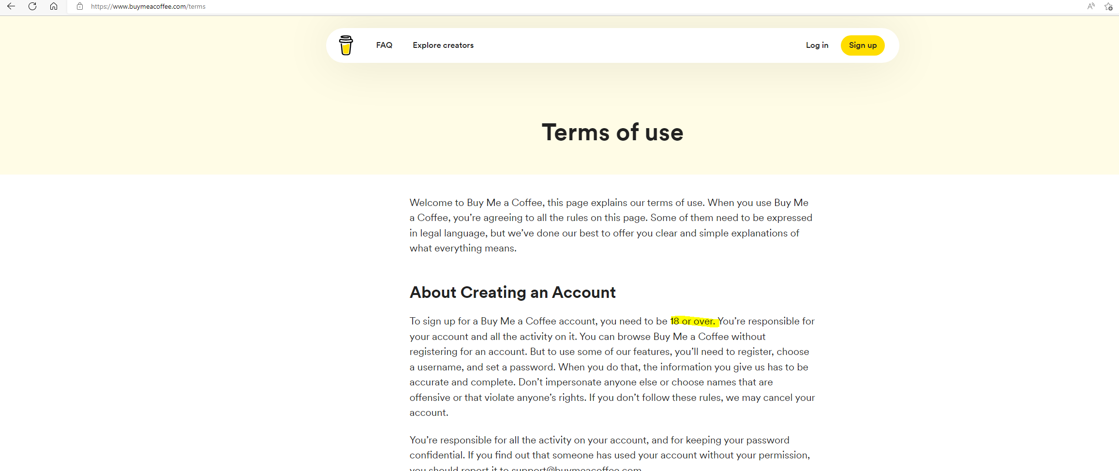
Task: Click the Log in link
Action: click(817, 45)
